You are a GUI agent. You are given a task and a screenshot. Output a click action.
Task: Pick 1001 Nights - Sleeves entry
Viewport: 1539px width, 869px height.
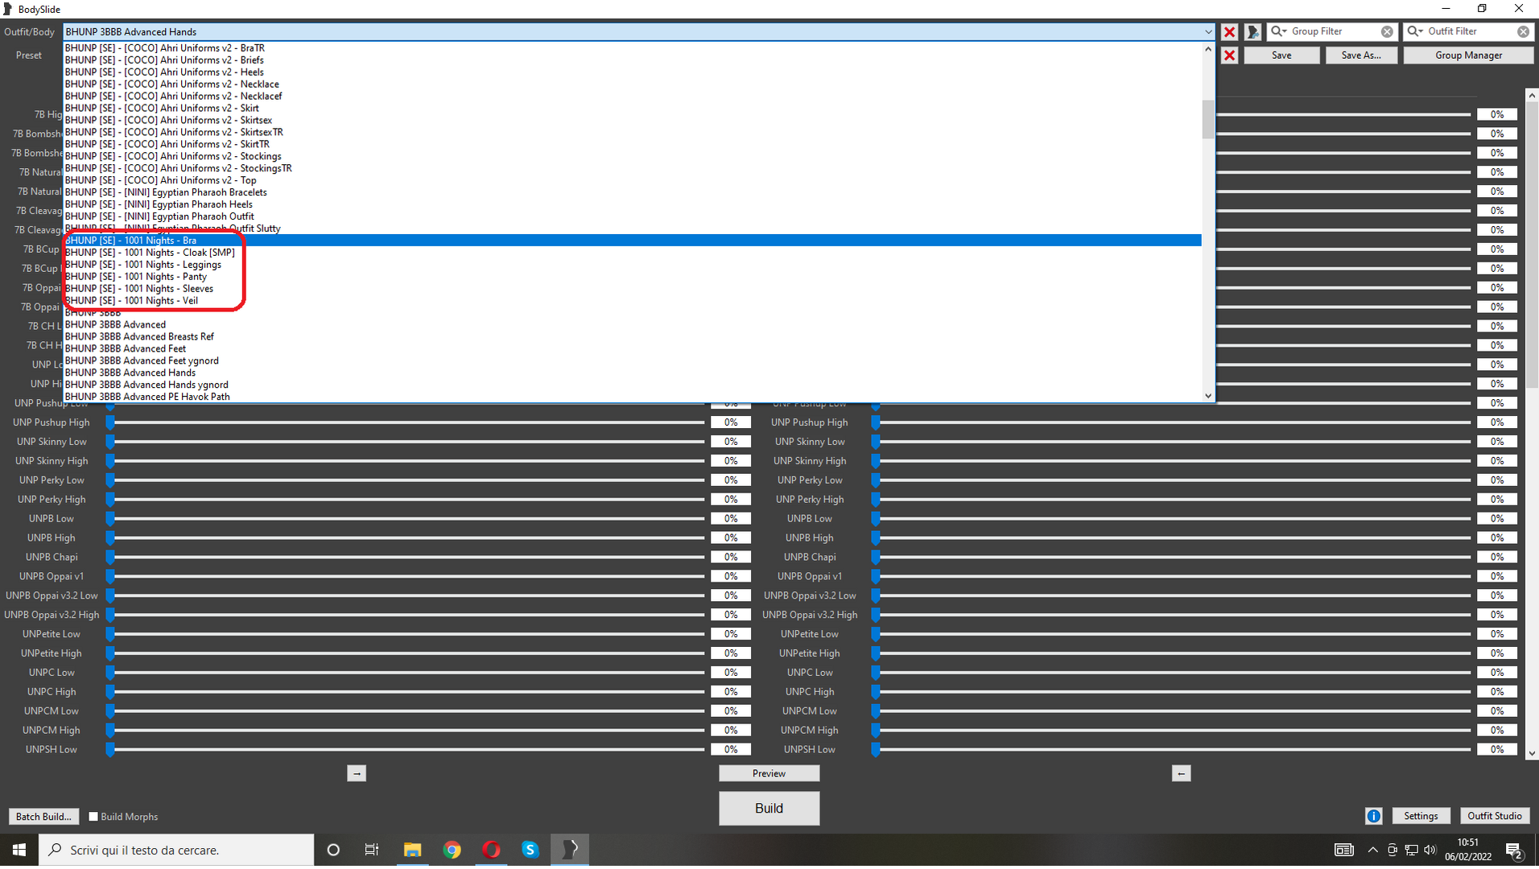pos(633,289)
